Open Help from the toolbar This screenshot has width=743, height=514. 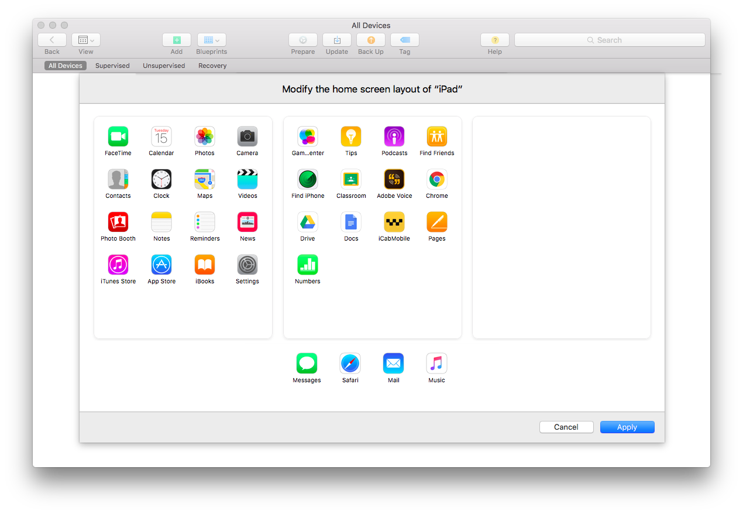click(x=495, y=40)
